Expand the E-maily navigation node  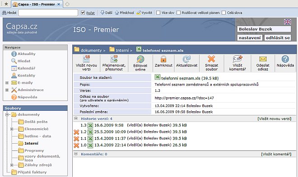[7, 83]
